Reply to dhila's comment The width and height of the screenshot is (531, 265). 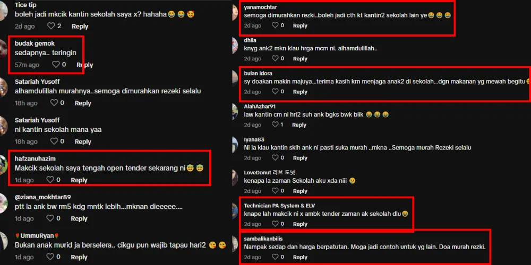coord(300,58)
